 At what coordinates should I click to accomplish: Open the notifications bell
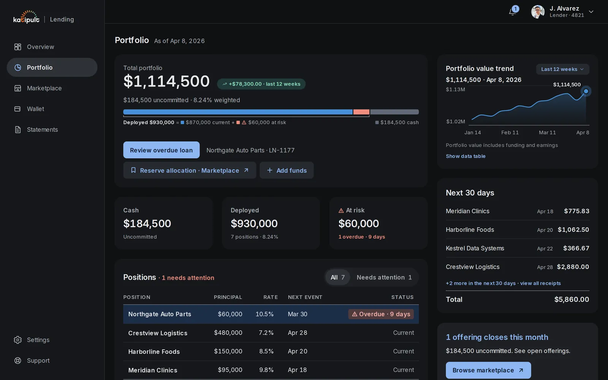(513, 12)
